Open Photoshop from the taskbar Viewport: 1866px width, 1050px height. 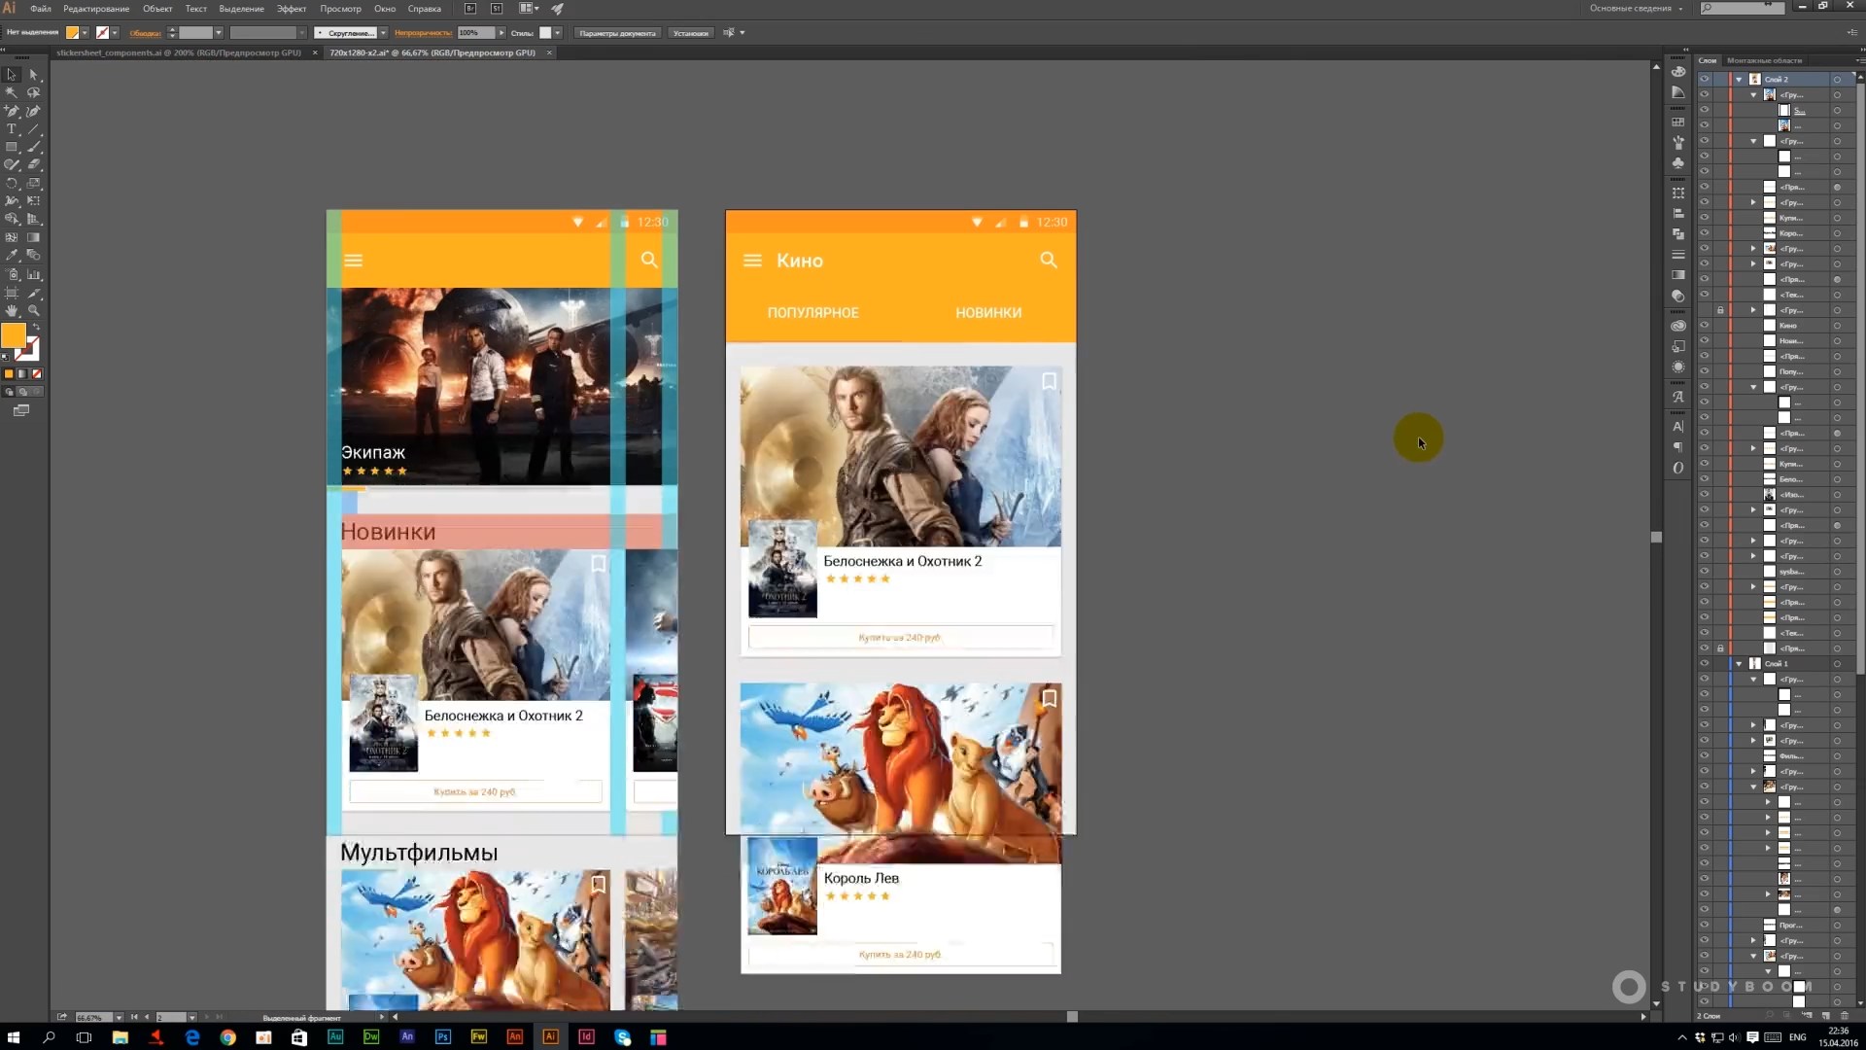pos(442,1037)
